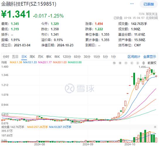
Task: Click the MA10:1.33 indicator label
Action: pos(30,62)
